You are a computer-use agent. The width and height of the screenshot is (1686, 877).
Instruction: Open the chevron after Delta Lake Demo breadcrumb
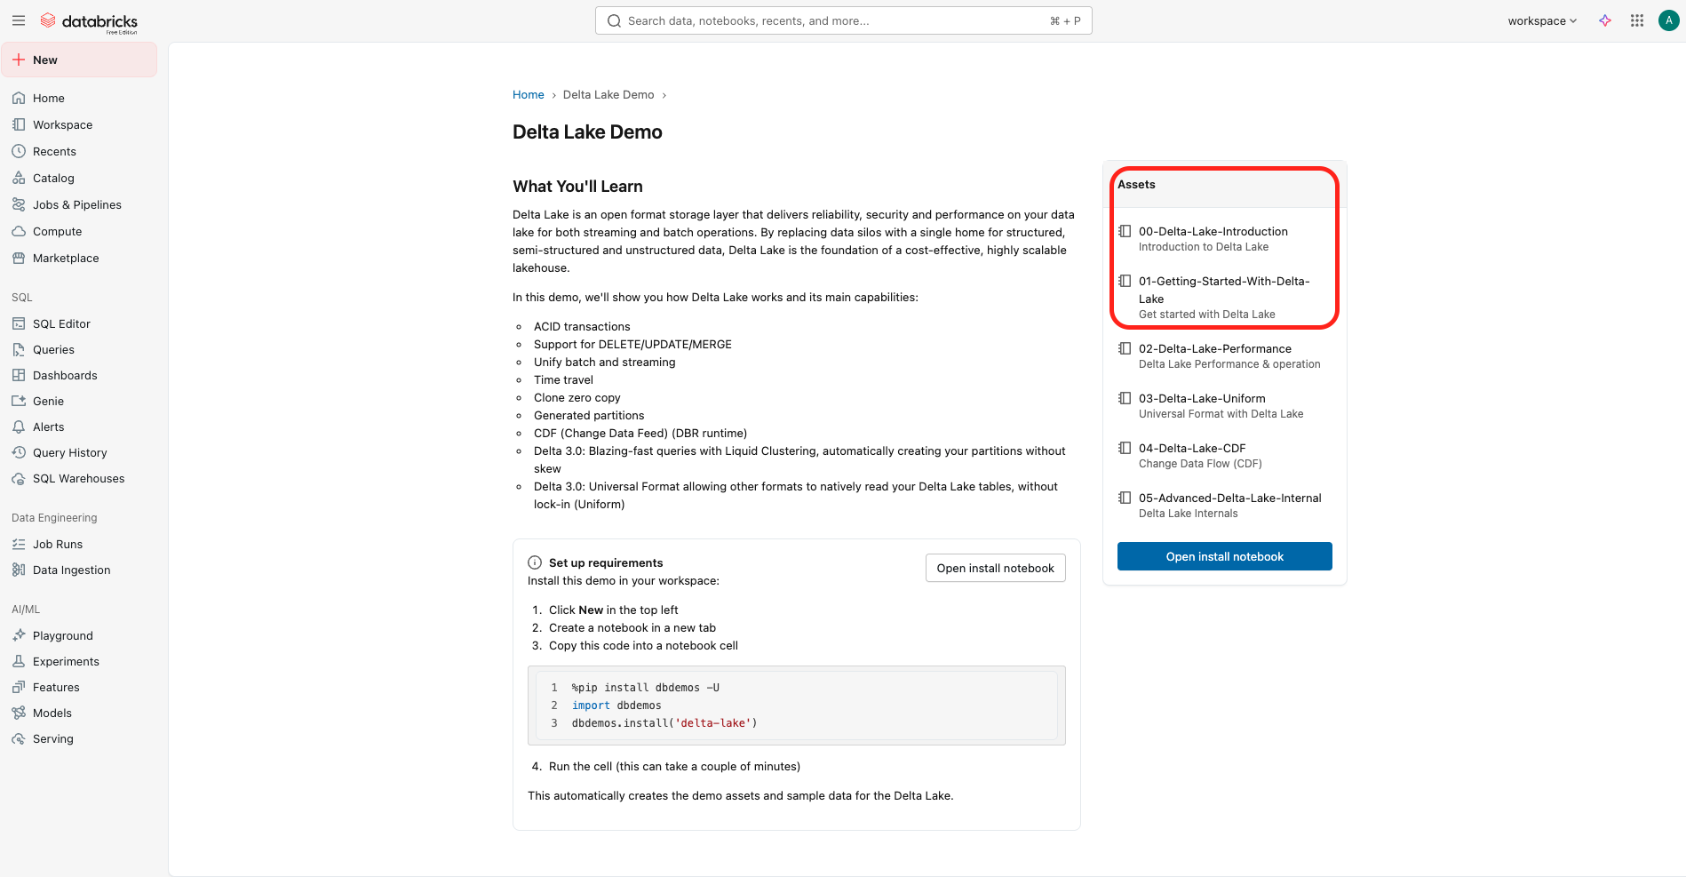pyautogui.click(x=664, y=94)
